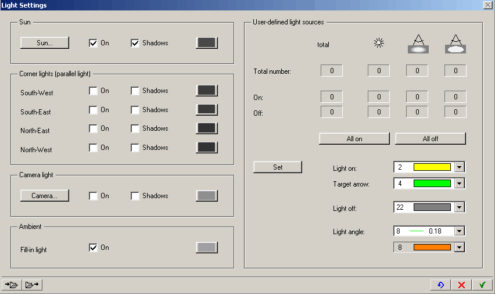Image resolution: width=495 pixels, height=294 pixels.
Task: Click the Sun... button
Action: [45, 42]
